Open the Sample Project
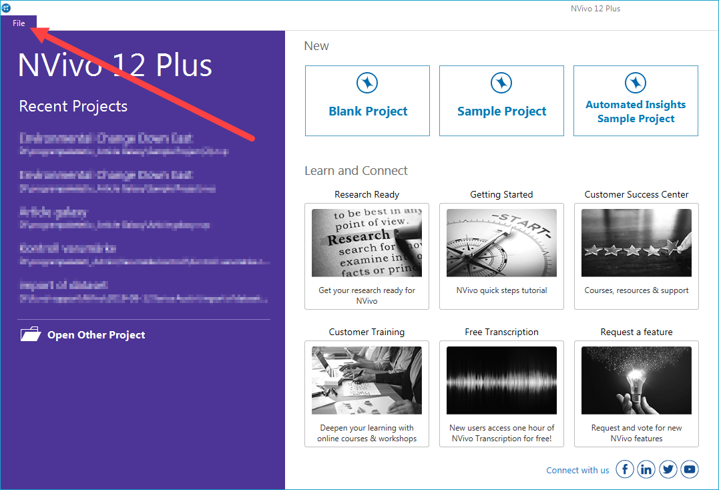This screenshot has height=490, width=719. coord(501,101)
